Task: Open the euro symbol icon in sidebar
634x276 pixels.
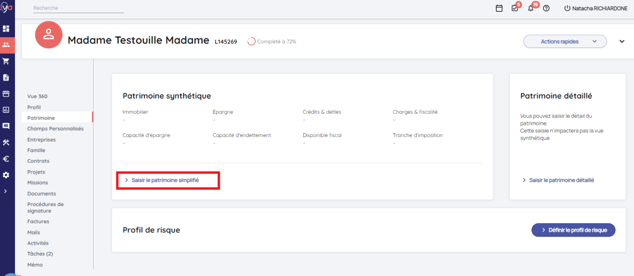Action: (x=6, y=159)
